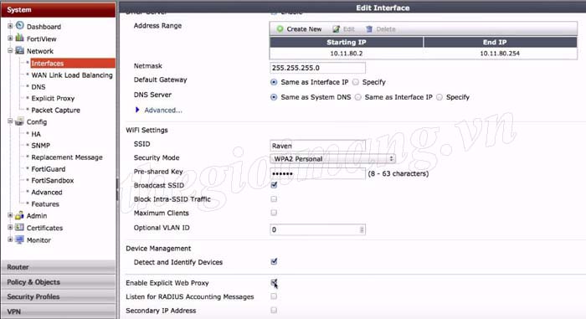This screenshot has width=586, height=319.
Task: Open the System menu section
Action: (x=59, y=10)
